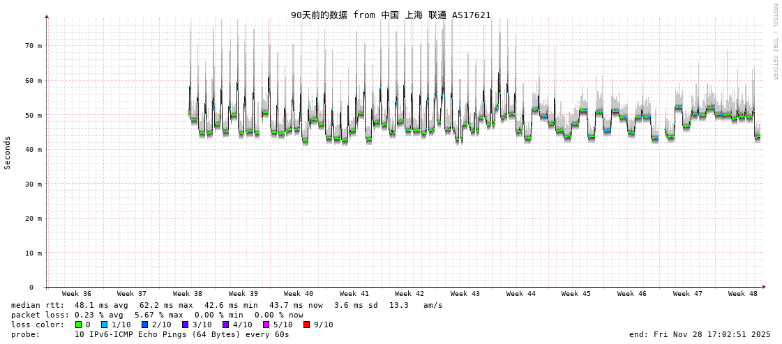Click the purple 3/10 loss color swatch
This screenshot has height=344, width=782.
(185, 325)
